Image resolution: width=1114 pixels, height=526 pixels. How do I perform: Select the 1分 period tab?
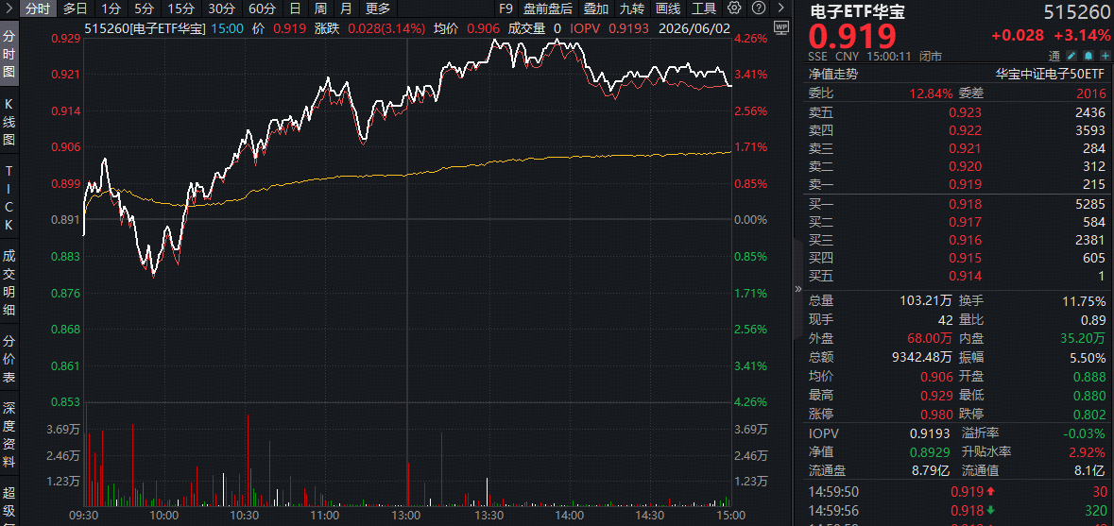click(x=111, y=8)
